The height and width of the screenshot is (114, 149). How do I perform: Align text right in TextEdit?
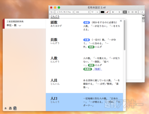[x=132, y=12]
